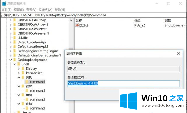Click the 类型 column header
Screen dimensions: 187x113
(x=137, y=21)
